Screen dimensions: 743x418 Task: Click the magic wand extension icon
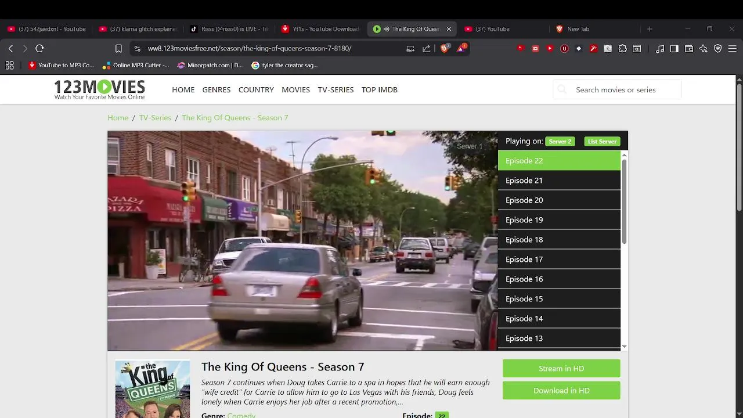point(593,49)
